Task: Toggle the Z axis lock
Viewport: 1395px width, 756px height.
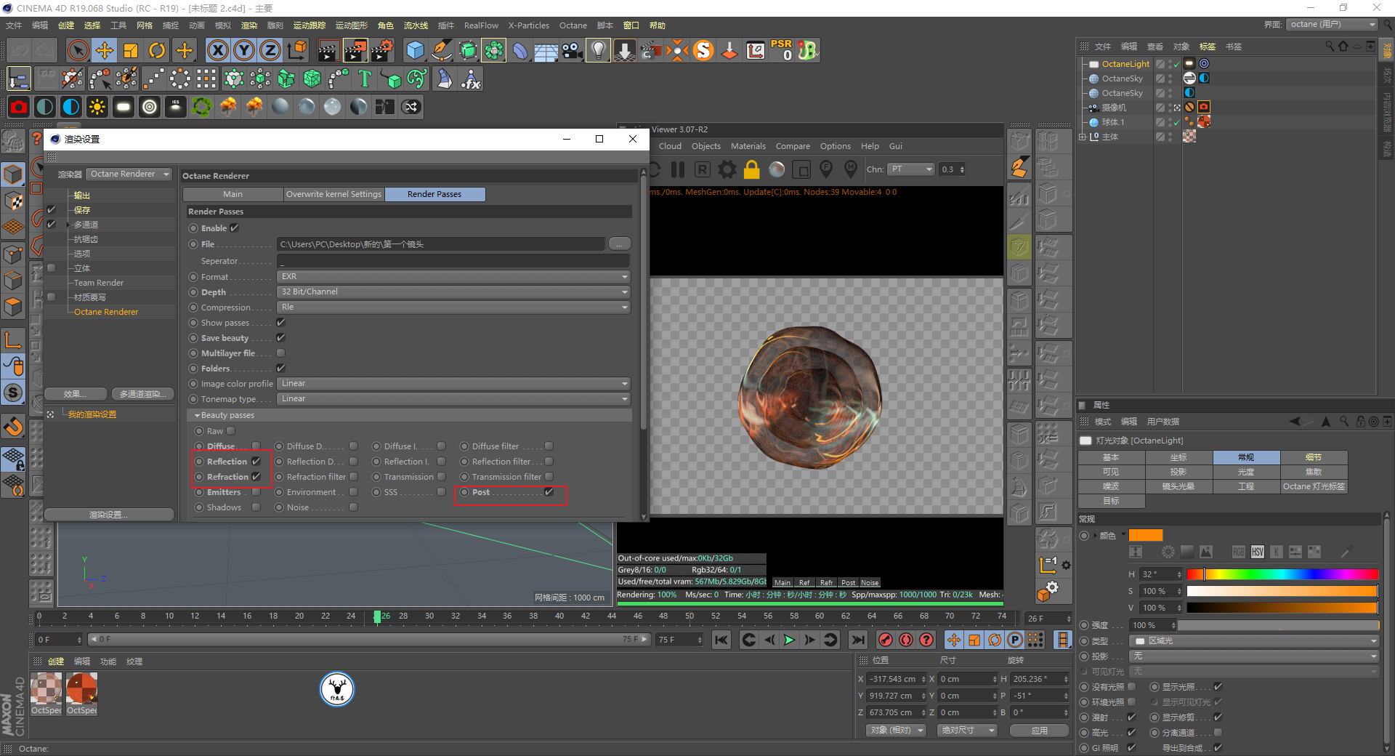Action: tap(270, 50)
